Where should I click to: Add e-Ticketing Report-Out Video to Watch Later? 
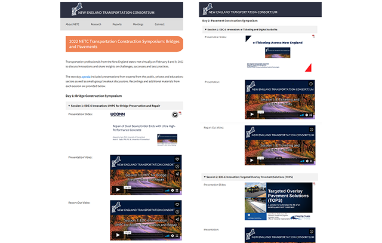[312, 130]
